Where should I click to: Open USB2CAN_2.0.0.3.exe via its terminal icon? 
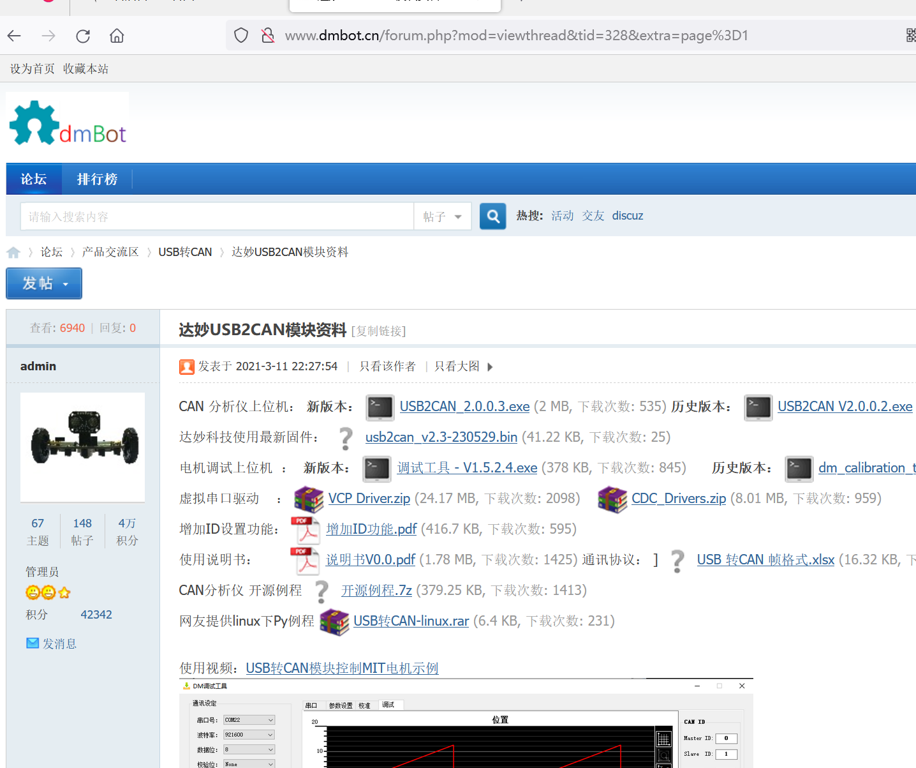380,407
